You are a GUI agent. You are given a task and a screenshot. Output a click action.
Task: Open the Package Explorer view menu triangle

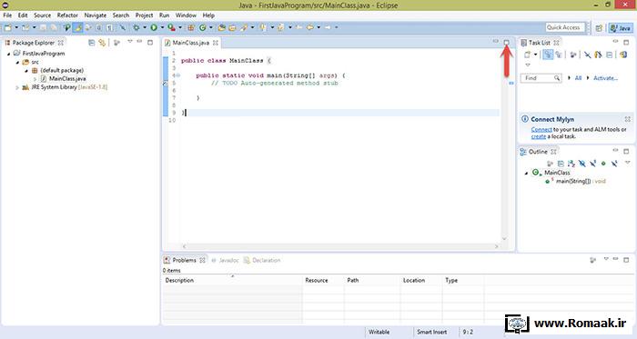coord(130,41)
